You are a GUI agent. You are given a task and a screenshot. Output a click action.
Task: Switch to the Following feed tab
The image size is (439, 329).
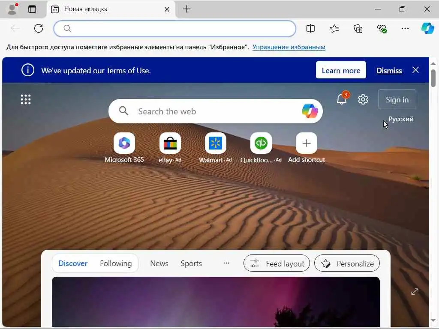click(116, 263)
